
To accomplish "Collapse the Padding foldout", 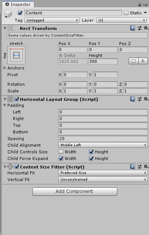I will click(x=5, y=105).
